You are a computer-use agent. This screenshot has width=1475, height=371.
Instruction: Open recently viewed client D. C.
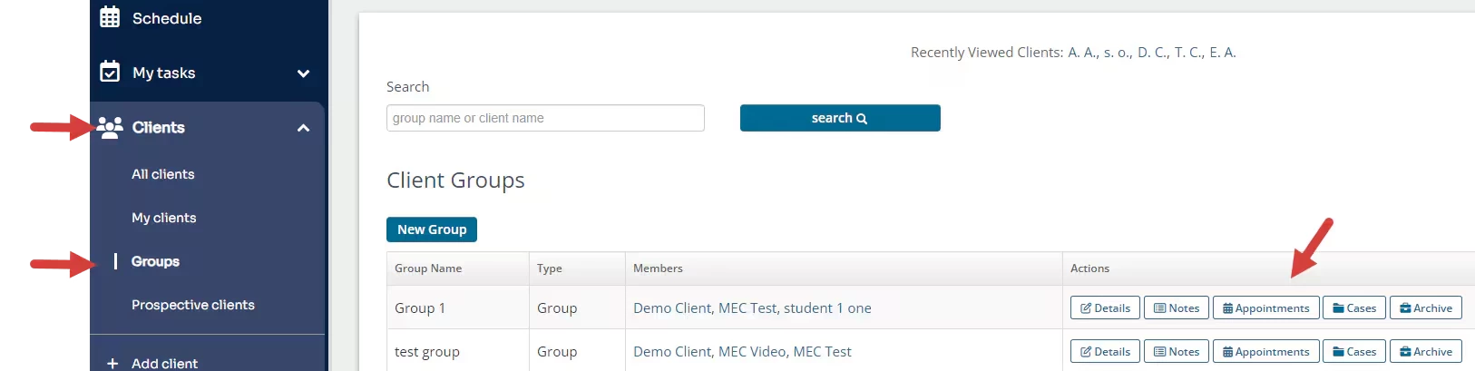coord(1152,53)
